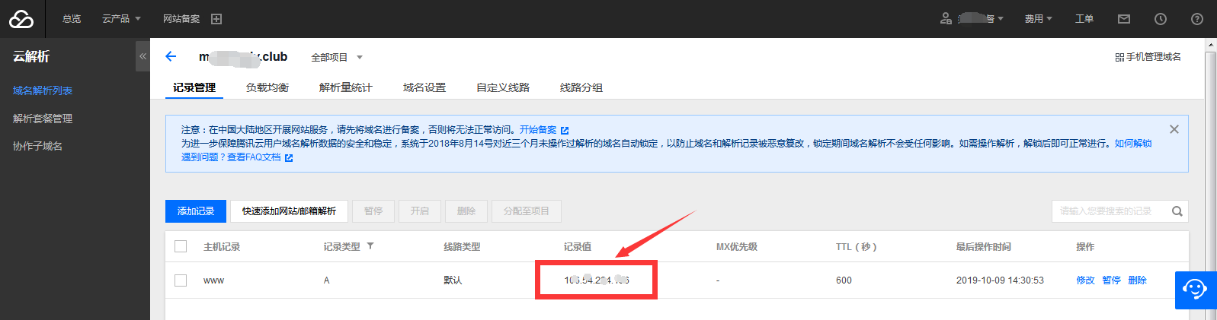Open external link icon after 查看FAQ文档
The image size is (1217, 320).
pyautogui.click(x=289, y=158)
